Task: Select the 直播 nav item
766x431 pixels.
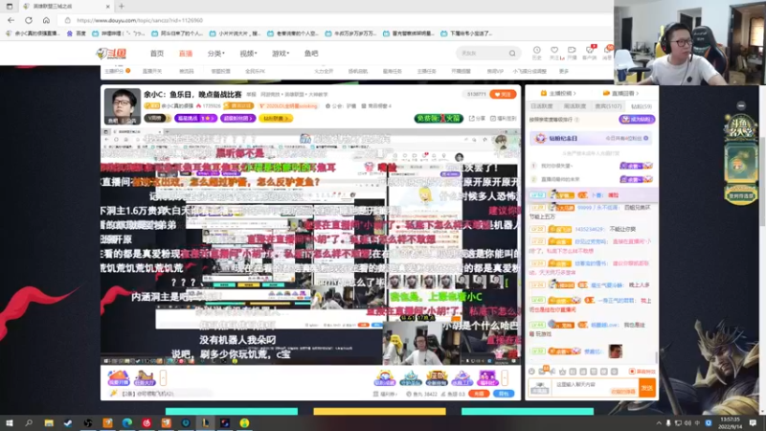Action: (186, 54)
